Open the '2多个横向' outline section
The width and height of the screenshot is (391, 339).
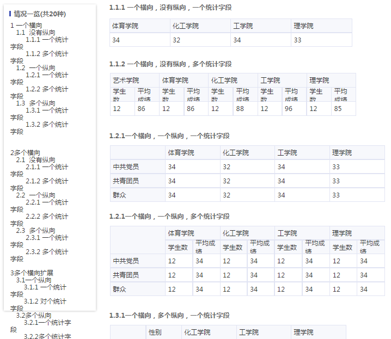(25, 153)
